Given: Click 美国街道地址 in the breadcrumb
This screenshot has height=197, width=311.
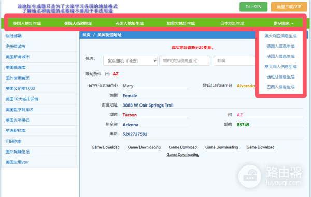Looking at the screenshot, I should (x=109, y=35).
